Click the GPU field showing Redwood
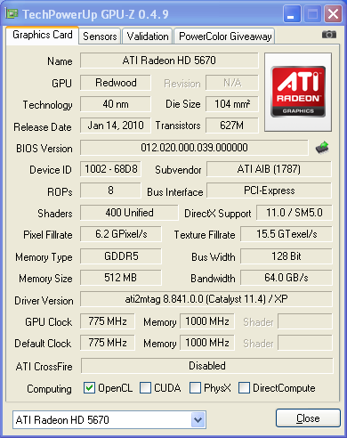 [x=116, y=83]
